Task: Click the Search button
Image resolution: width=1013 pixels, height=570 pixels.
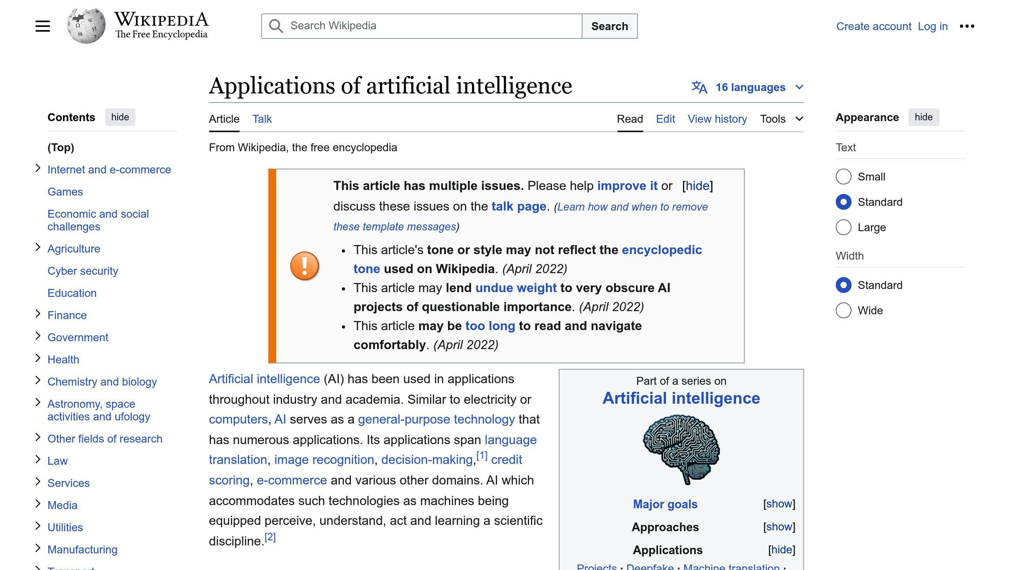Action: tap(609, 26)
